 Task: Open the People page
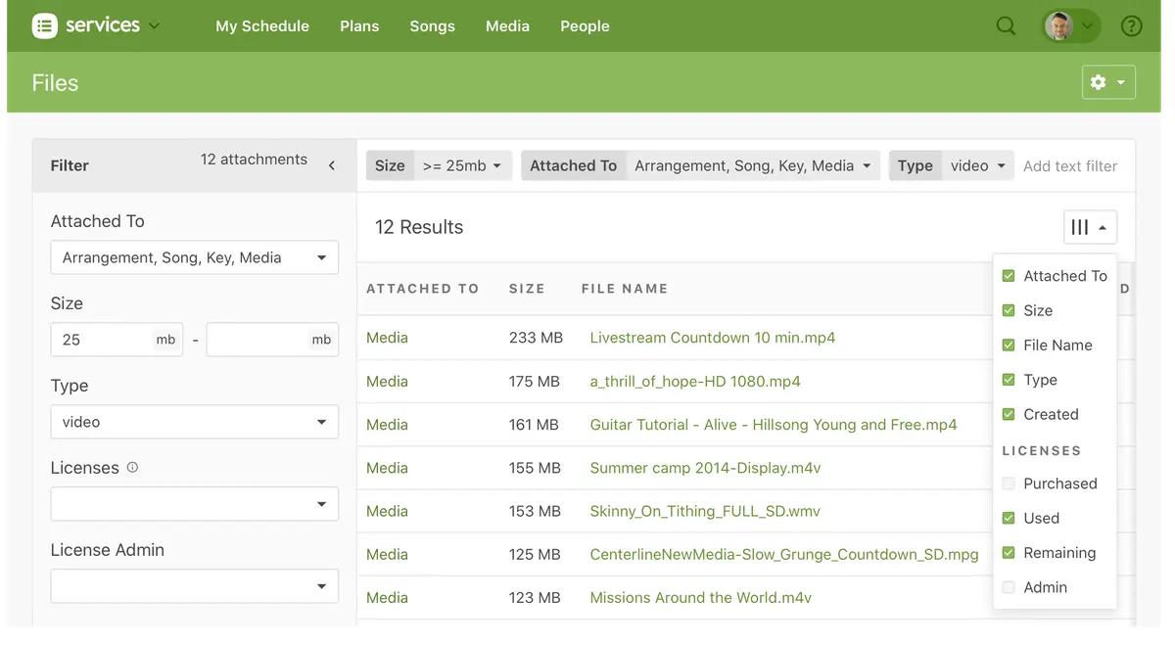click(x=585, y=26)
